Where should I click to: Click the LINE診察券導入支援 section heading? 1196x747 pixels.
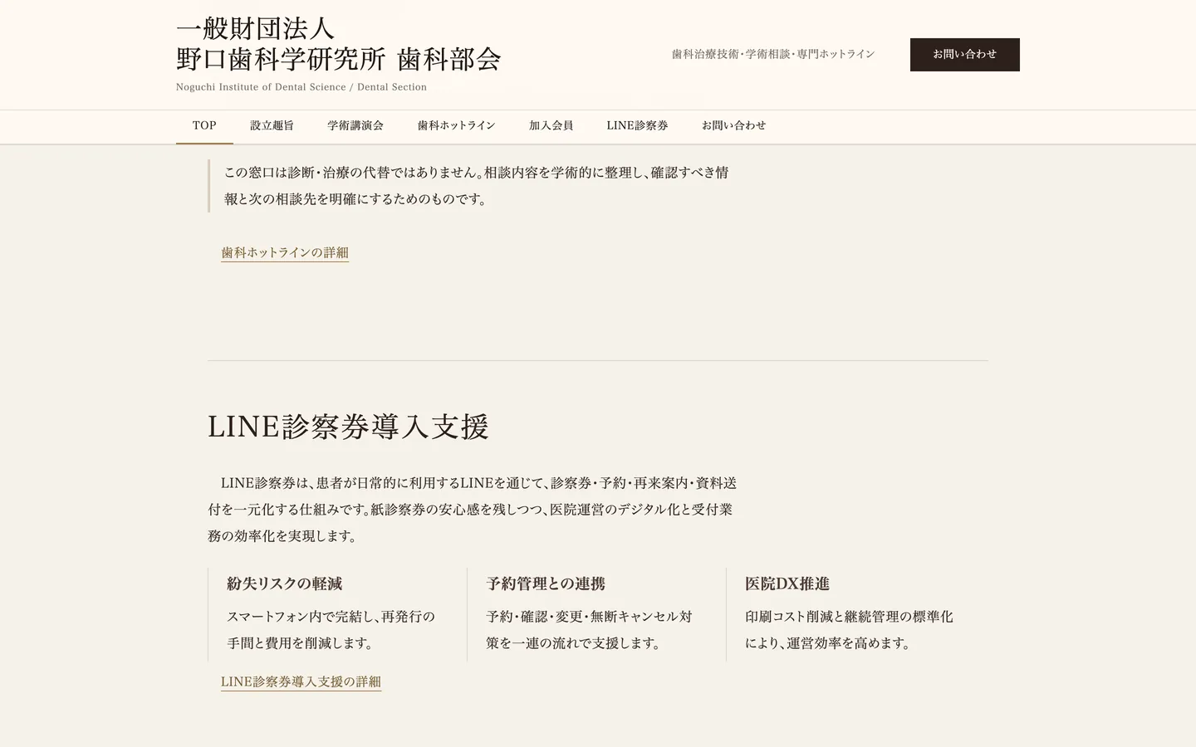click(348, 427)
